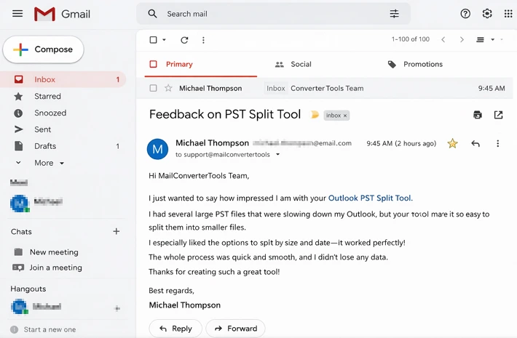Open the Inbox folder
The width and height of the screenshot is (517, 338).
(x=63, y=79)
